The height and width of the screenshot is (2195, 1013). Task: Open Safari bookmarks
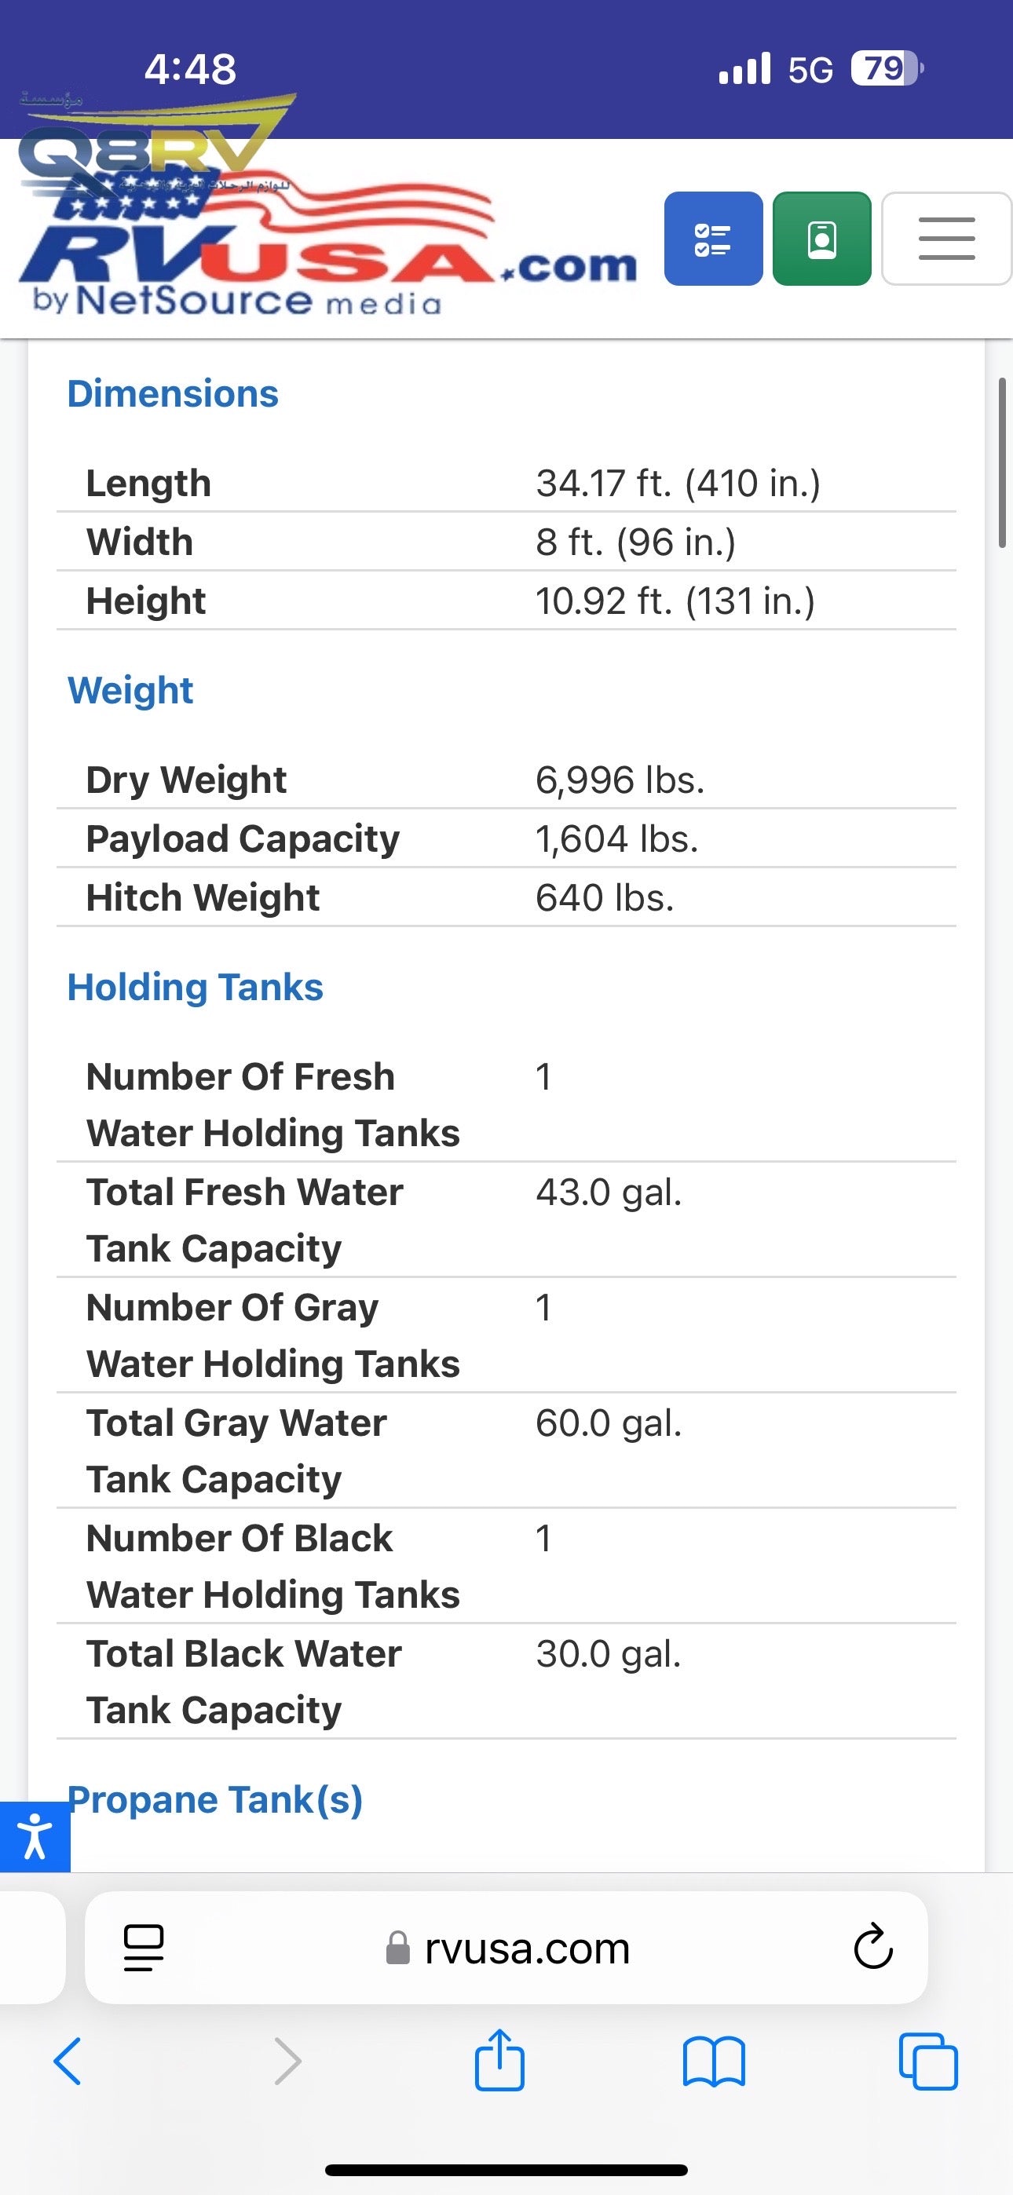pos(714,2062)
